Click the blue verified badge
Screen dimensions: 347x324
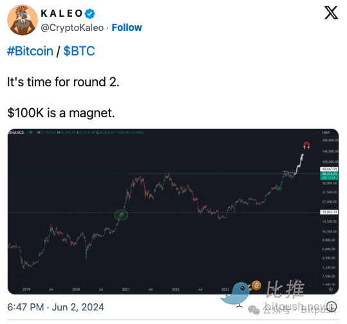[x=89, y=14]
